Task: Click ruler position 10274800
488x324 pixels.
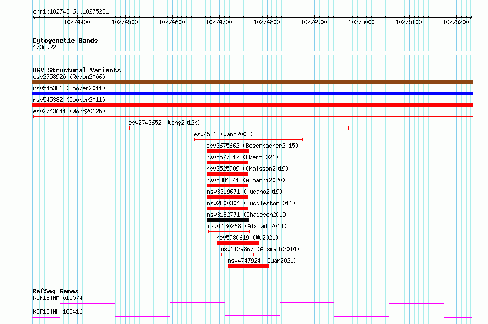Action: 266,22
